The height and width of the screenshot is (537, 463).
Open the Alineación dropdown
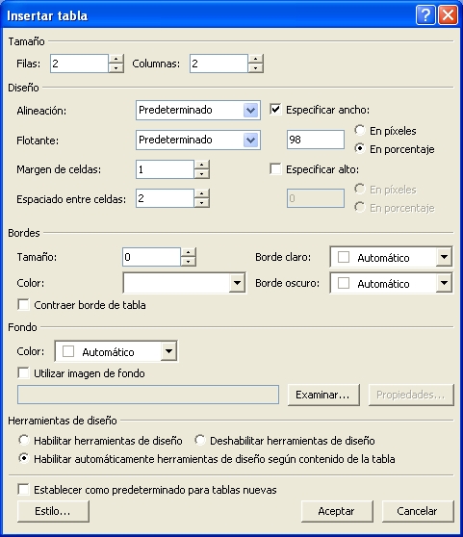pyautogui.click(x=250, y=111)
